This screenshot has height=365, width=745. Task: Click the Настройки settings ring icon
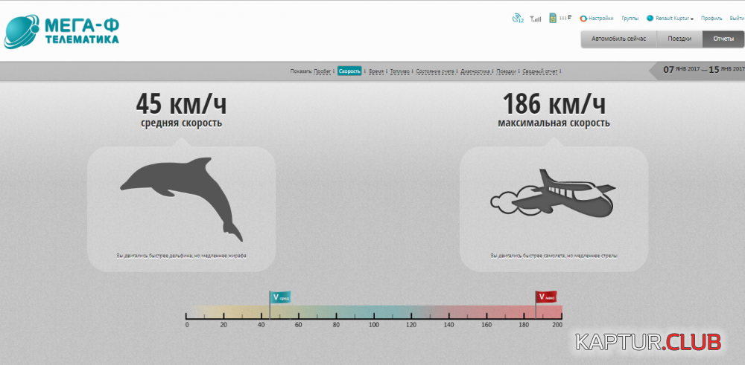[583, 19]
